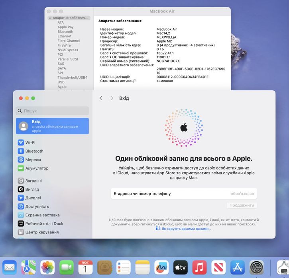
Task: Open System Settings from the Dock
Action: point(256,267)
